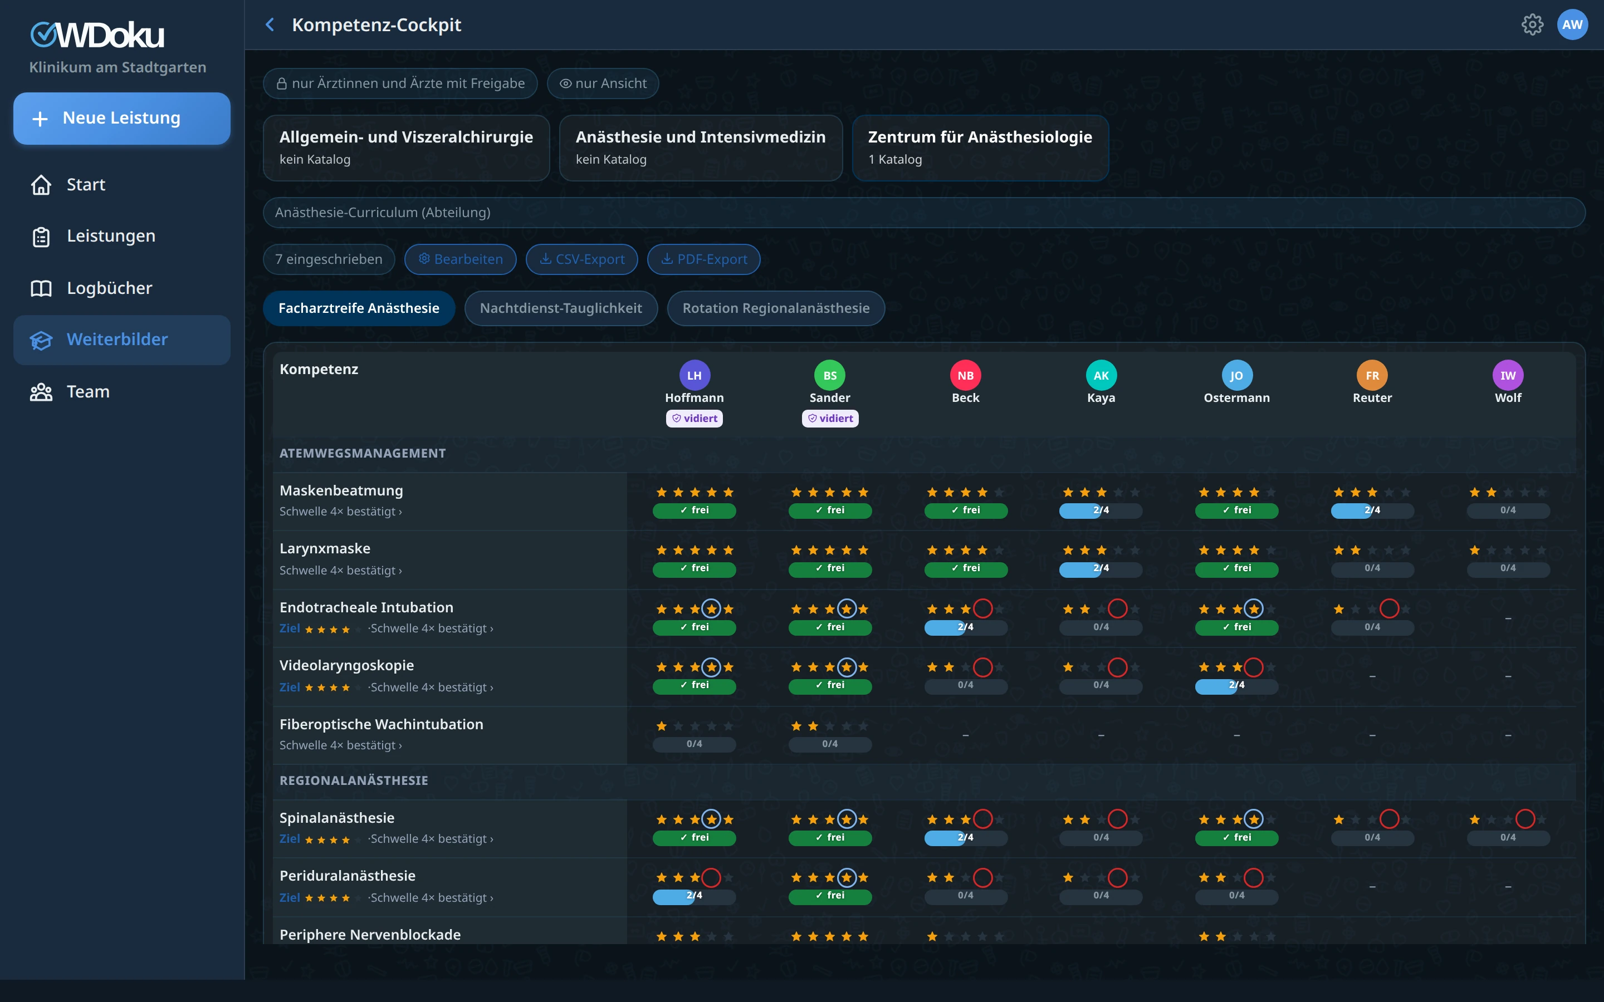This screenshot has width=1604, height=1002.
Task: Select Zentrum für Anästhesiologie department card
Action: pos(980,148)
